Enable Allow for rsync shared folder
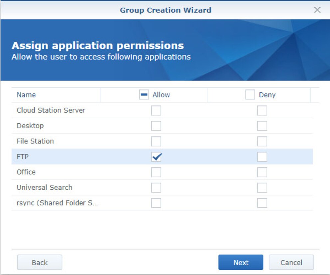The height and width of the screenshot is (275, 330). point(156,203)
